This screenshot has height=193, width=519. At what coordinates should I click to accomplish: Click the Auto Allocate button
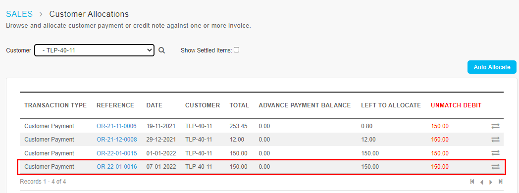point(492,67)
